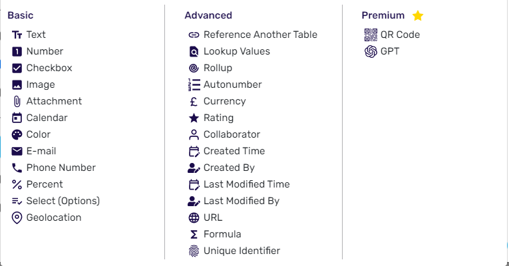Screen dimensions: 509x266
Task: Choose the Phone Number option
Action: click(x=54, y=168)
